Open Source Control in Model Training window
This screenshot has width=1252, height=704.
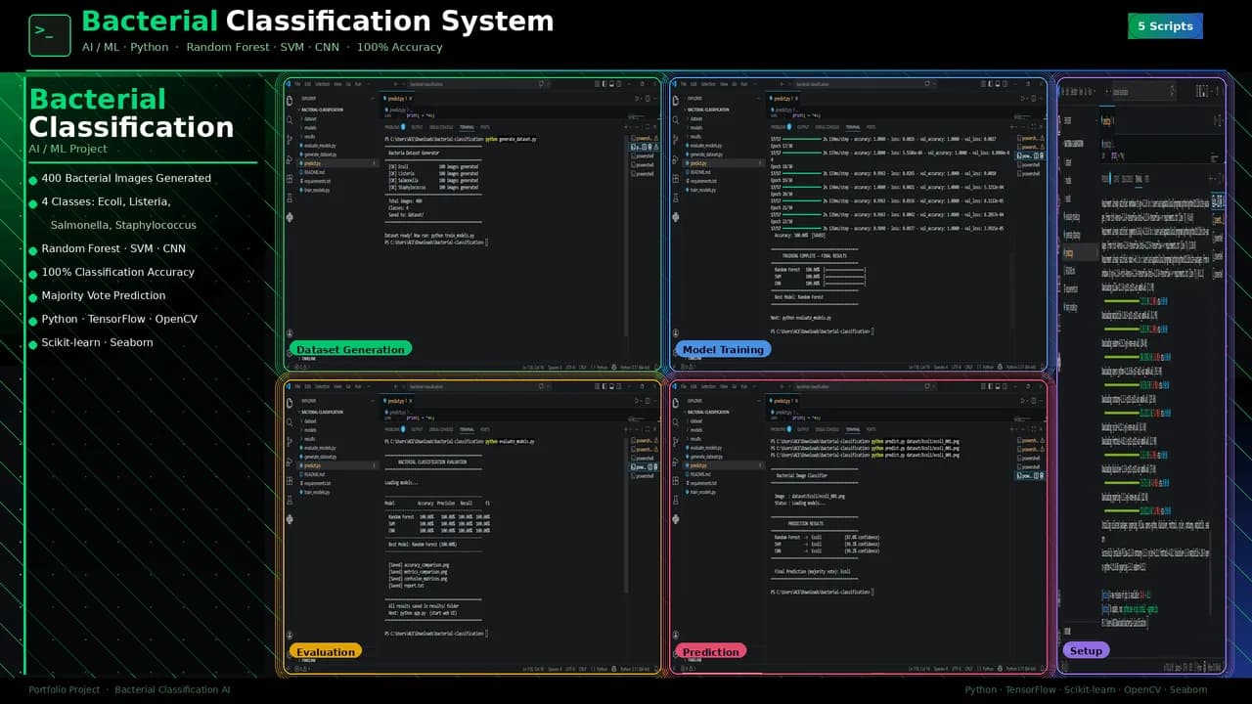pos(675,140)
